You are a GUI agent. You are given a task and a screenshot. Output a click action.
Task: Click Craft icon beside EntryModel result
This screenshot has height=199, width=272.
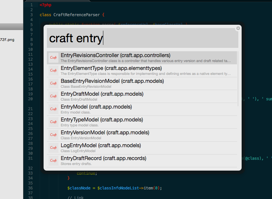(53, 109)
